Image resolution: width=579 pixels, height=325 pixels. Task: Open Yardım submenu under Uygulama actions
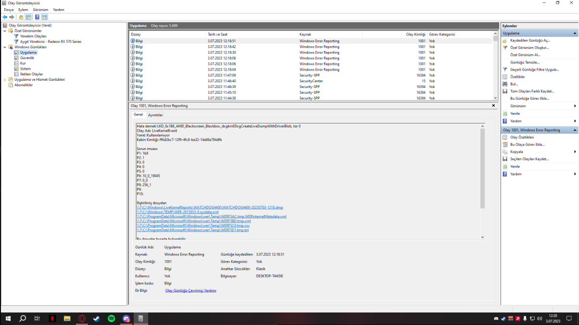540,121
